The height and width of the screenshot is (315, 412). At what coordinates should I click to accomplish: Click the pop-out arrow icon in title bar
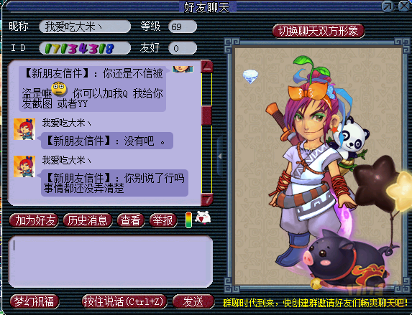[388, 6]
